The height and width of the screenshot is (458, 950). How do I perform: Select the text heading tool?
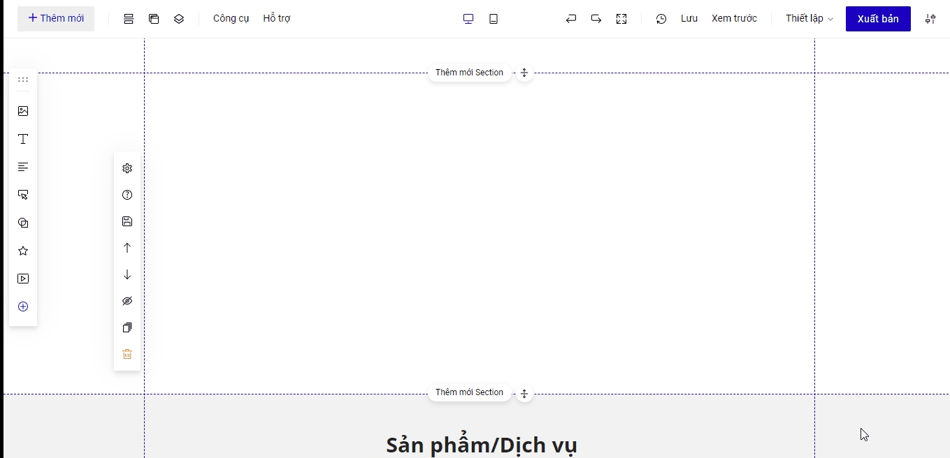[x=23, y=139]
